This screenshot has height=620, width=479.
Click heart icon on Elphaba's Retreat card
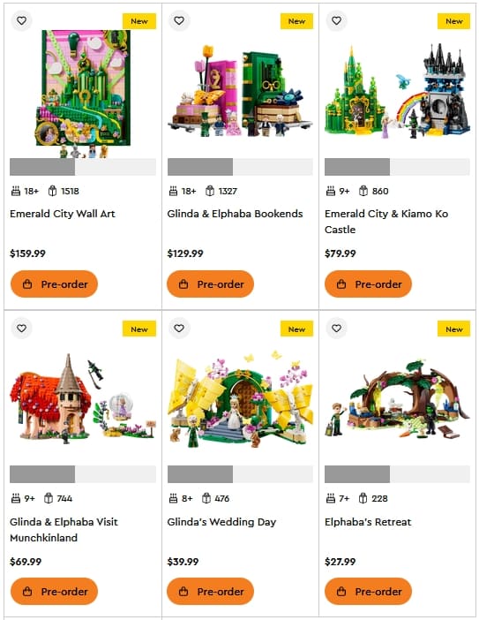point(336,329)
